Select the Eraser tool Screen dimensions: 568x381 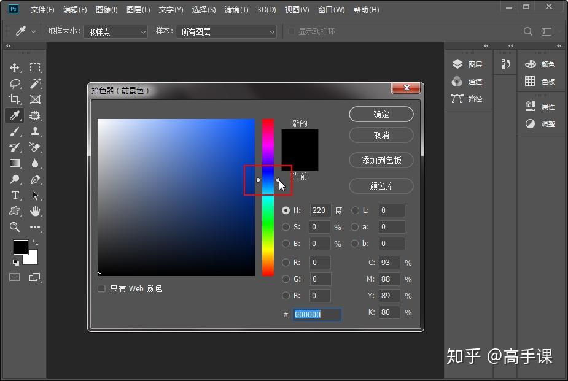point(35,147)
